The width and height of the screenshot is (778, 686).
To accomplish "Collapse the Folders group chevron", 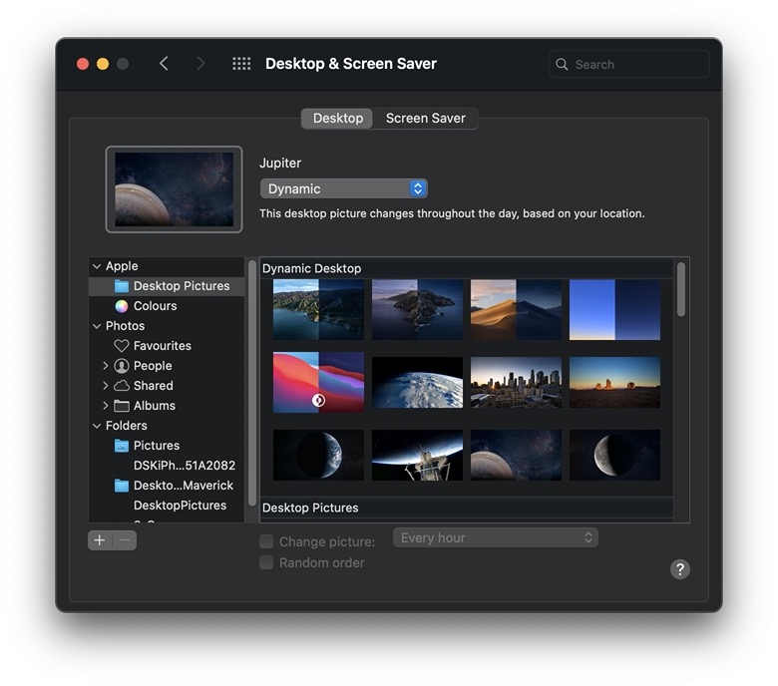I will point(97,426).
